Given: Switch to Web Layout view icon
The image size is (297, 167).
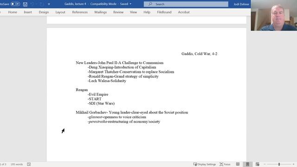Looking at the screenshot, I should 258,164.
